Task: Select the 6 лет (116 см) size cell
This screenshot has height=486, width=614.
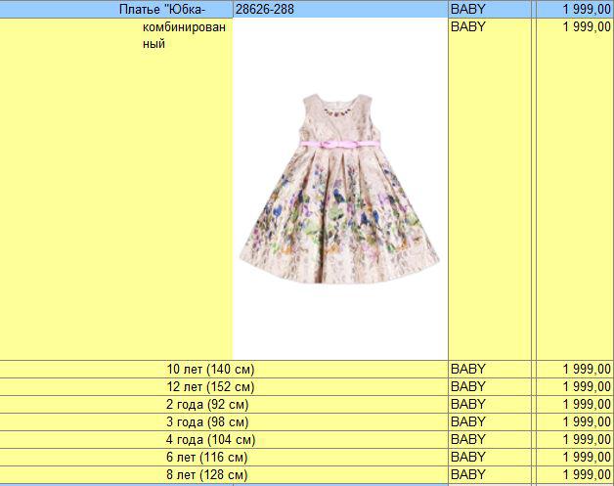Action: click(x=207, y=457)
